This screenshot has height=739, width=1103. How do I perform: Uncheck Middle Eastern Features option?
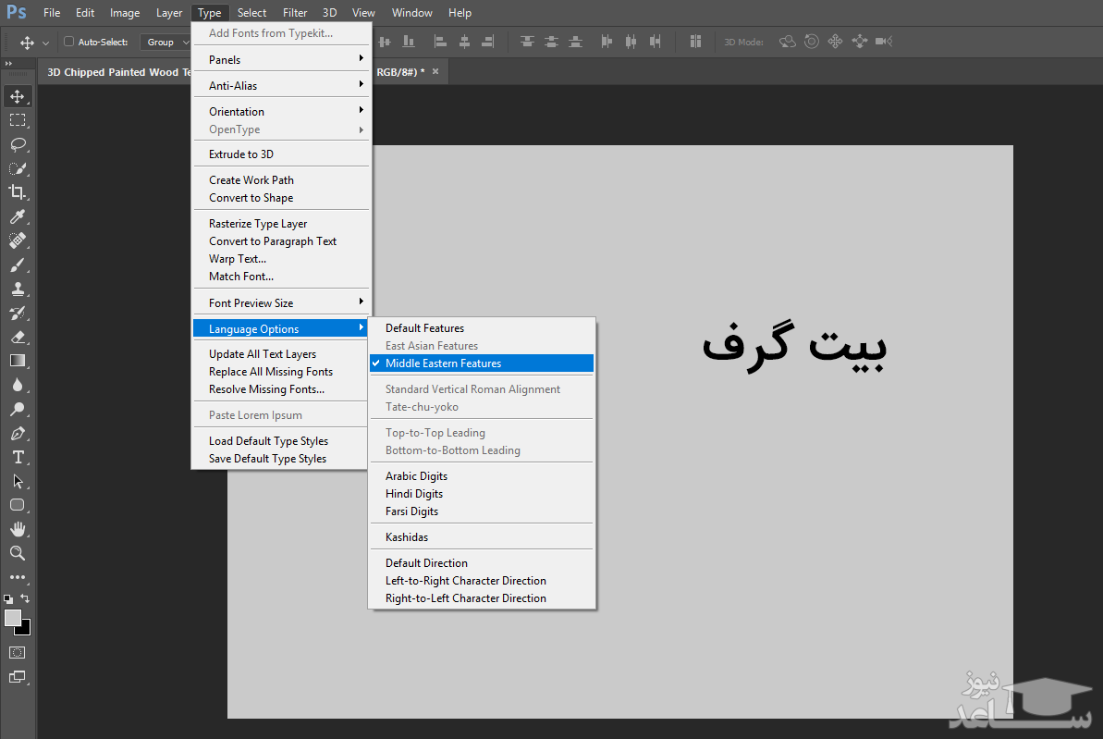pyautogui.click(x=443, y=363)
